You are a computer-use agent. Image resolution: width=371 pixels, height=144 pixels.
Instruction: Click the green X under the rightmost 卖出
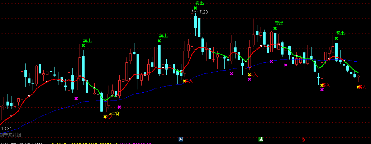pyautogui.click(x=336, y=38)
